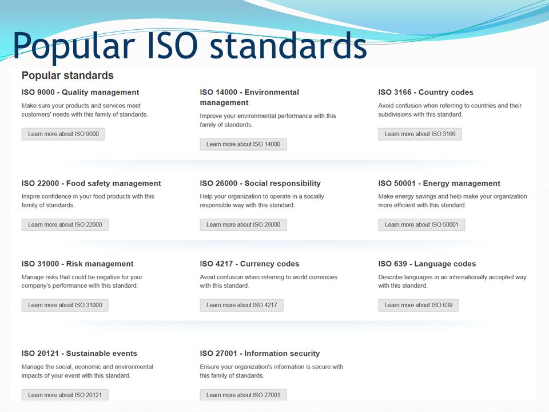Select the environmental performance description text
549x412 pixels.
tap(268, 120)
